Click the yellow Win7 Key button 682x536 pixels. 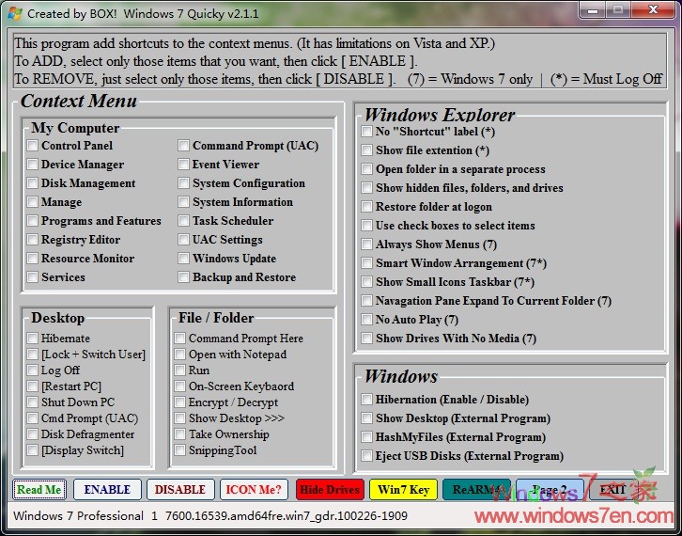[x=403, y=489]
